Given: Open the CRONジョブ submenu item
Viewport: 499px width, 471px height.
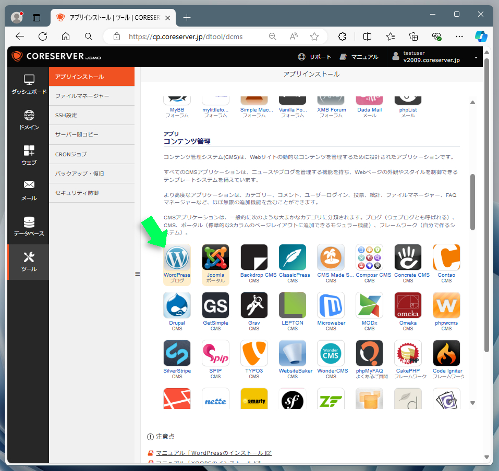Looking at the screenshot, I should tap(92, 154).
